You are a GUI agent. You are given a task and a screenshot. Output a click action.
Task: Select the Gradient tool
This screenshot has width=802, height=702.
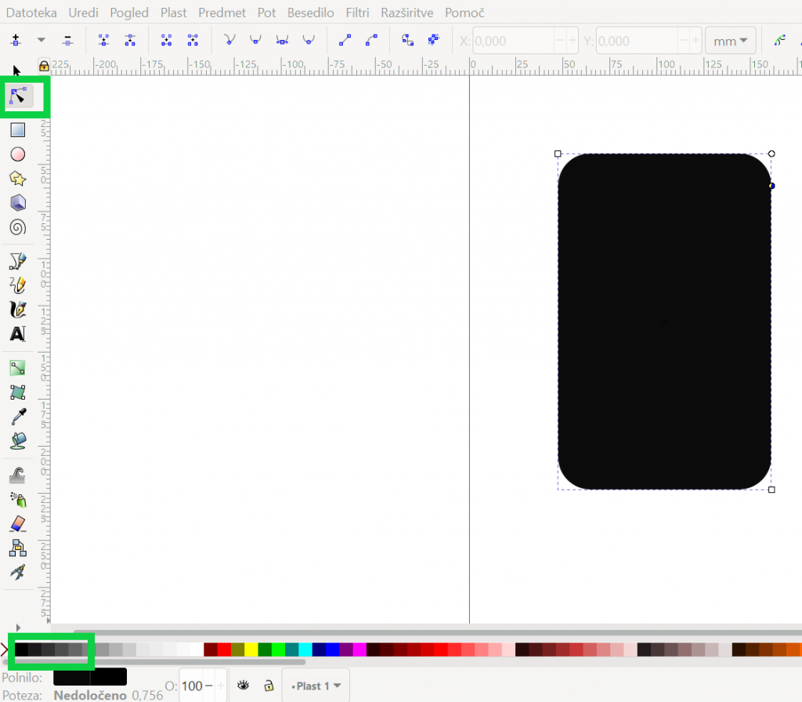click(18, 368)
